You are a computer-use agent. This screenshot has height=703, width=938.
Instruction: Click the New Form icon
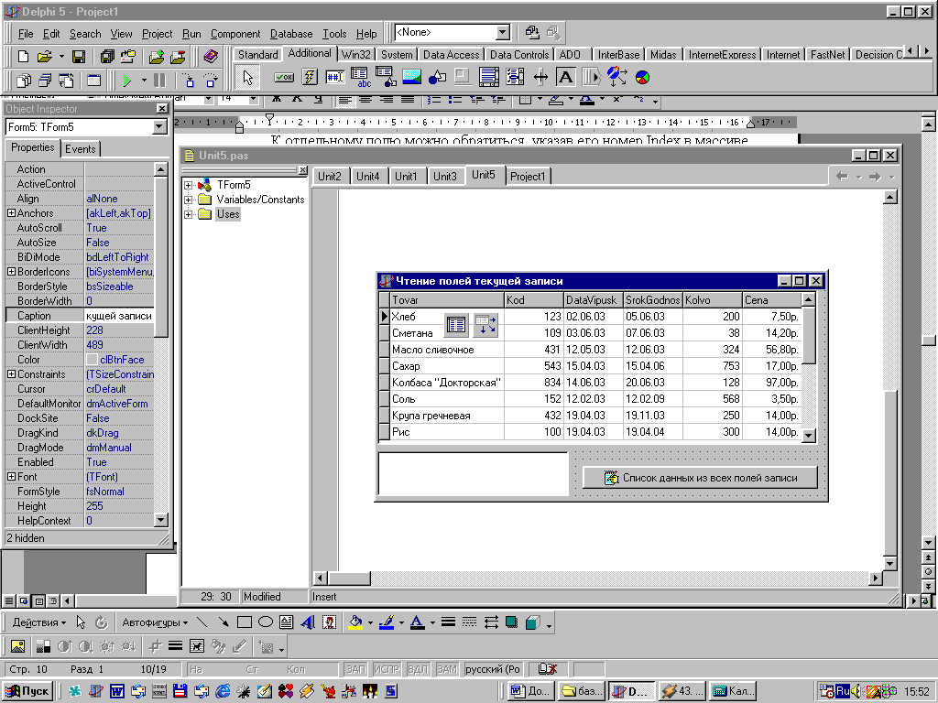[94, 81]
